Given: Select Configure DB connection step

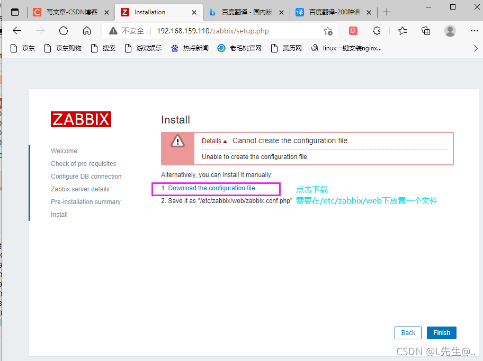Looking at the screenshot, I should (86, 177).
